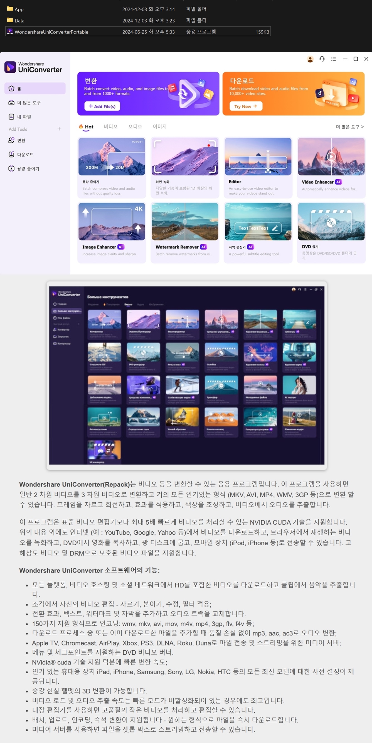Switch to the Hot tab
The image size is (372, 743).
(x=86, y=127)
